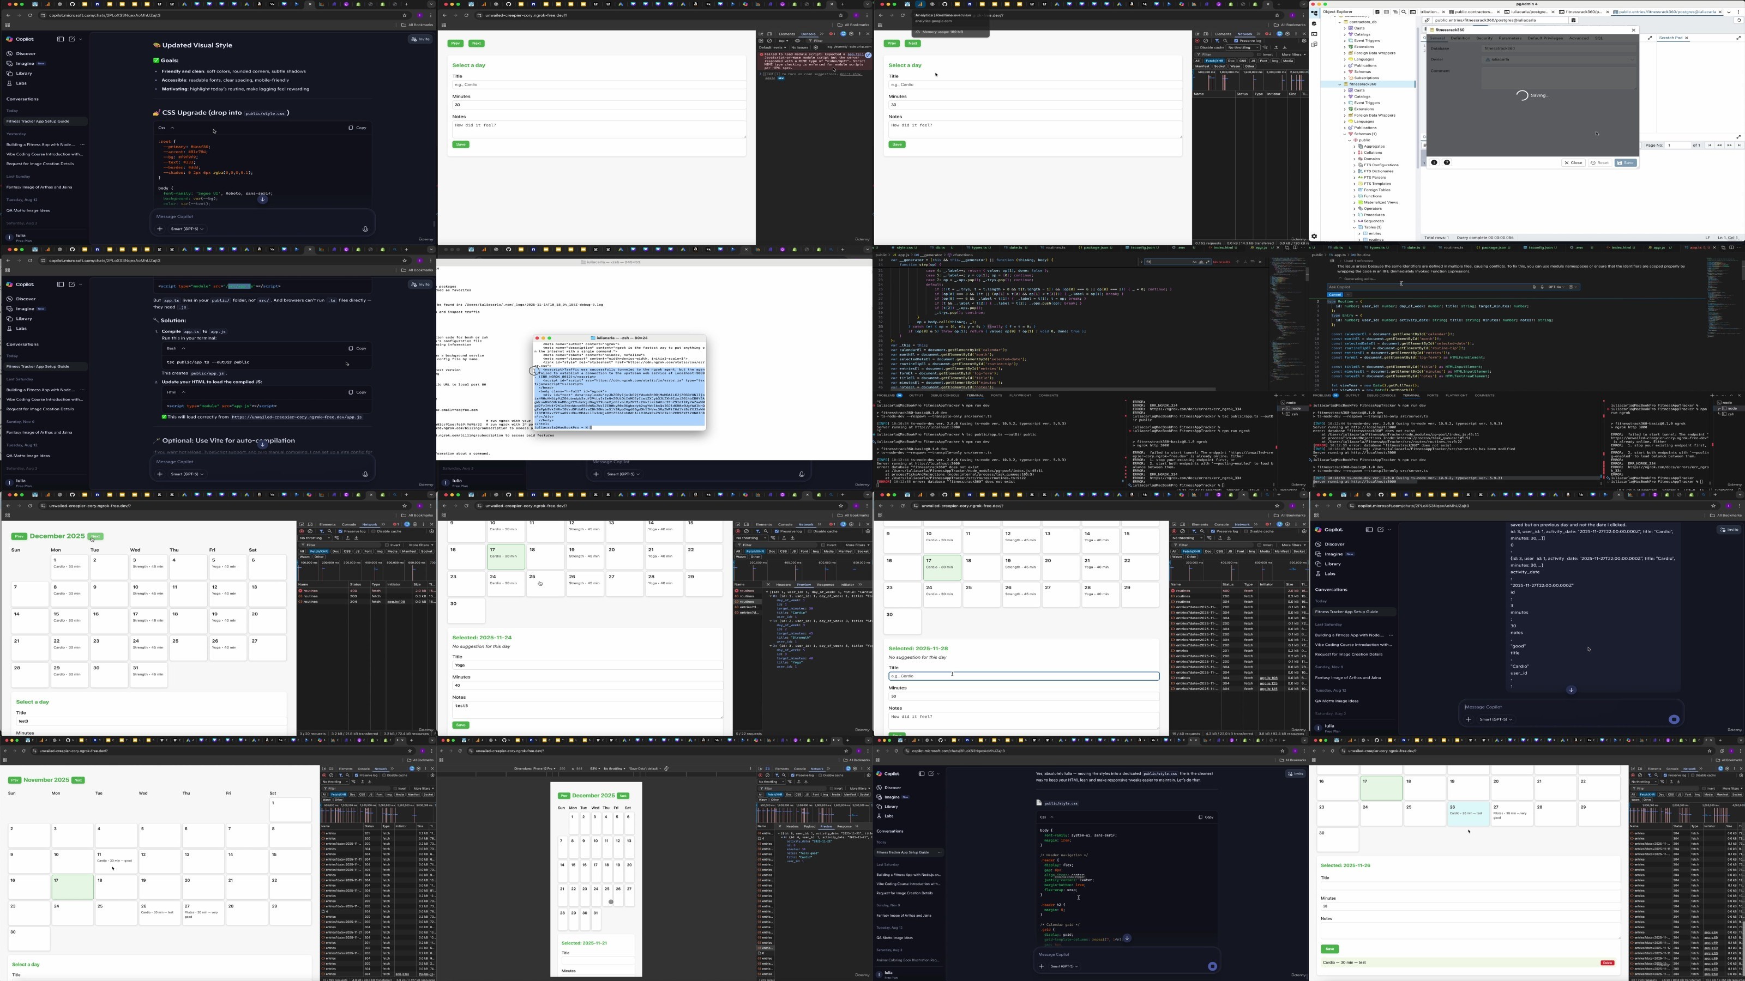Collapse the contractors_db database node in pgAdmin
Viewport: 1745px width, 981px height.
pyautogui.click(x=1340, y=22)
